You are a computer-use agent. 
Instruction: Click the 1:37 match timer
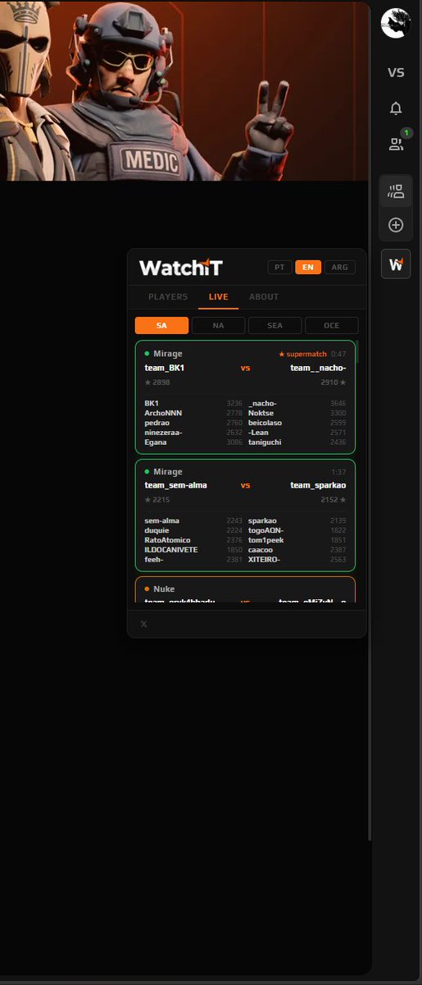tap(339, 472)
